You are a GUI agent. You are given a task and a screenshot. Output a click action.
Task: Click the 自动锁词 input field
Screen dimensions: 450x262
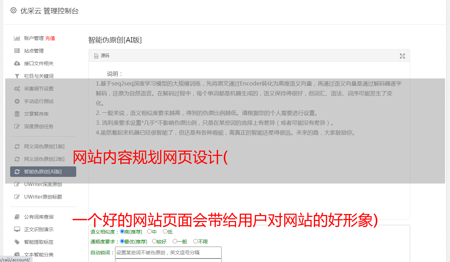[168, 253]
